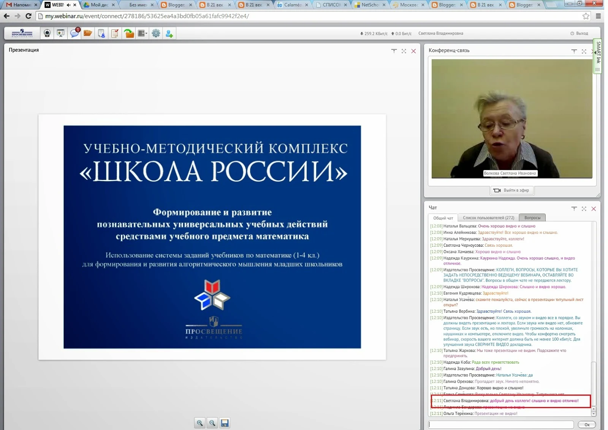Open the files folder icon in the webinar toolbar
Image resolution: width=608 pixels, height=430 pixels.
[x=88, y=33]
